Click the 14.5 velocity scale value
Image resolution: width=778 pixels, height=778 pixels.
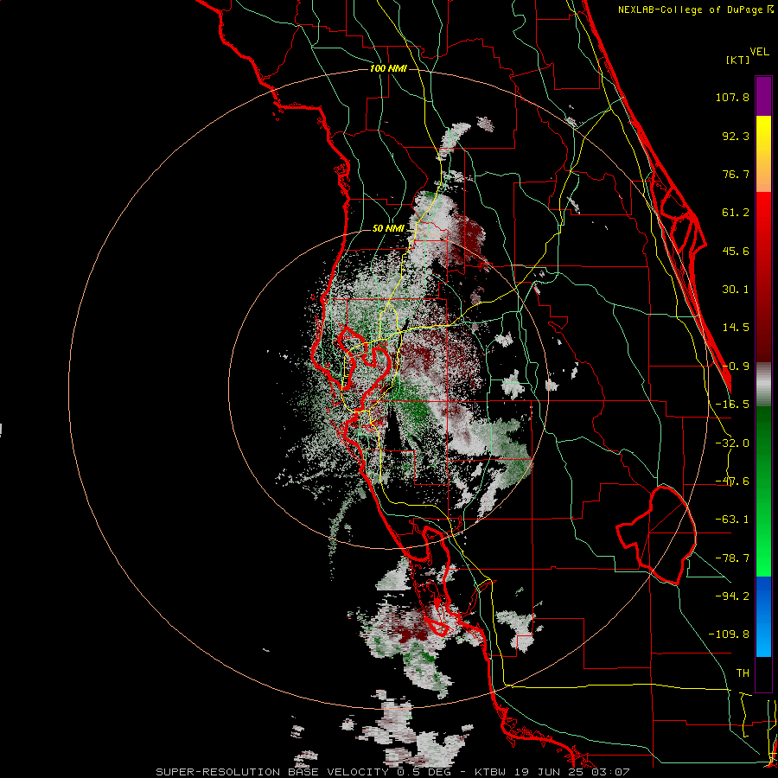tap(736, 328)
